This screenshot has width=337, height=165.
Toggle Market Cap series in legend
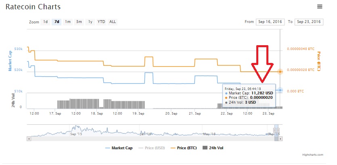tap(119, 148)
